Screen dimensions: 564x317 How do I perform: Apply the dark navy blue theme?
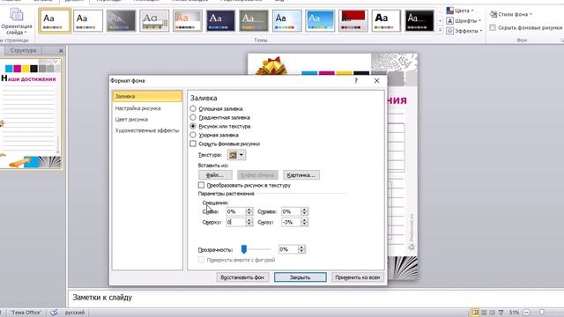220,21
